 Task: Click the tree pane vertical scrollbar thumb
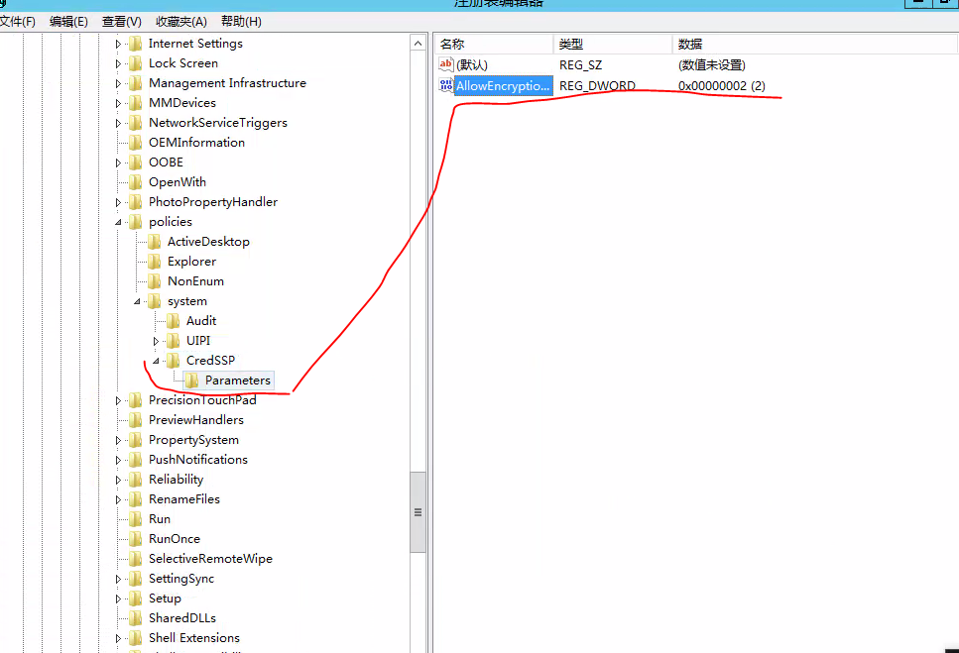[418, 512]
